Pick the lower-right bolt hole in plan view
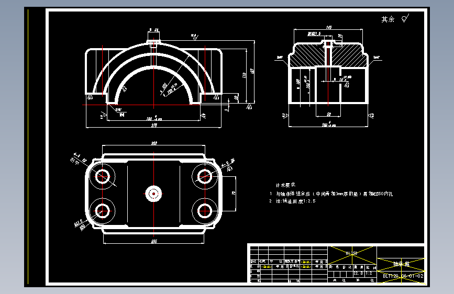Screen dimensions: 454x294 pyautogui.click(x=205, y=211)
